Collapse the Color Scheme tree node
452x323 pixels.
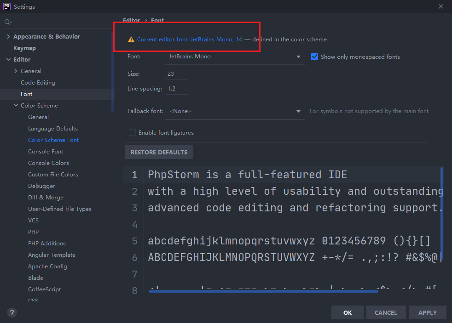pos(16,106)
